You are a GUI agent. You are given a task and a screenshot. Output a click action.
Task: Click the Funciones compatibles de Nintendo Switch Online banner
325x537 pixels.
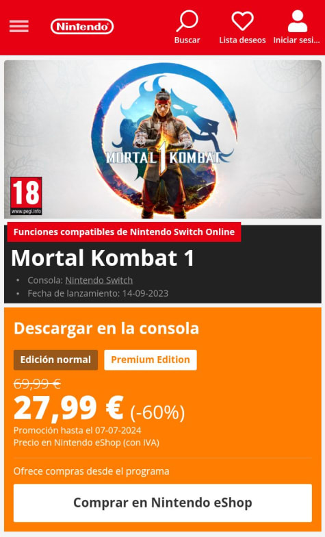(x=124, y=232)
